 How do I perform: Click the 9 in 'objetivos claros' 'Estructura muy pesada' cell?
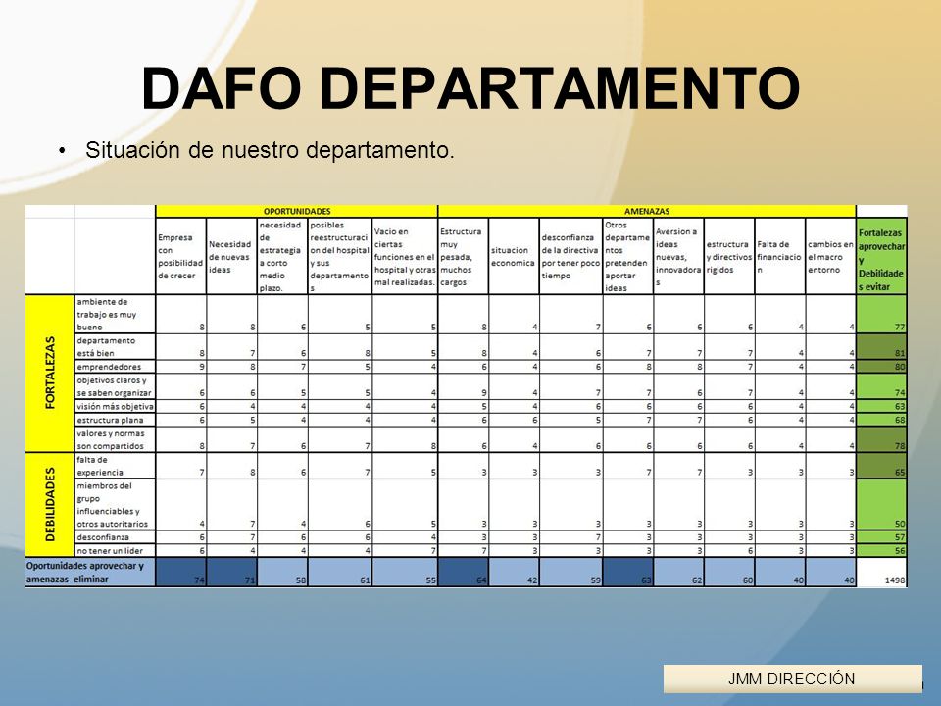(x=464, y=386)
